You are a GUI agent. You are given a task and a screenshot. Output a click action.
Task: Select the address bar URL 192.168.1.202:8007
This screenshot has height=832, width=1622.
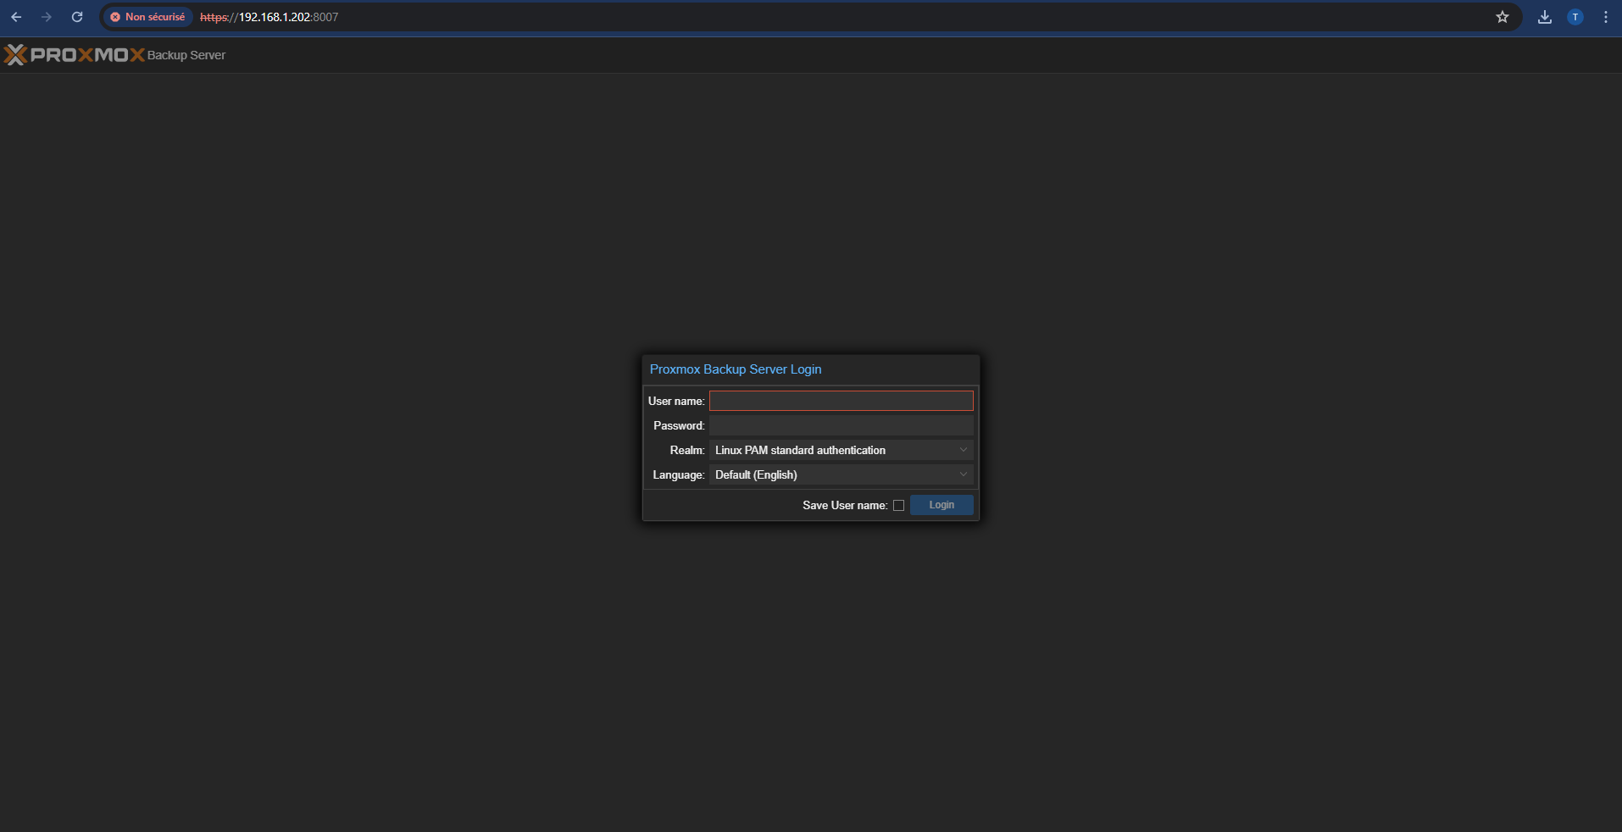click(269, 17)
